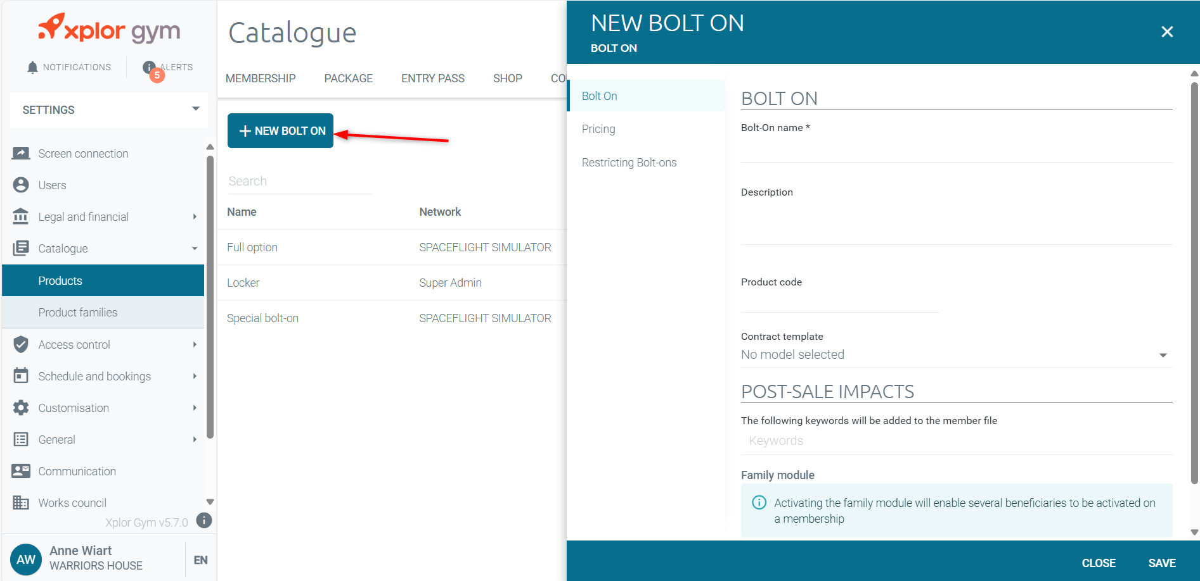Open the Alerts icon with badge
Viewport: 1200px width, 581px height.
click(x=150, y=67)
